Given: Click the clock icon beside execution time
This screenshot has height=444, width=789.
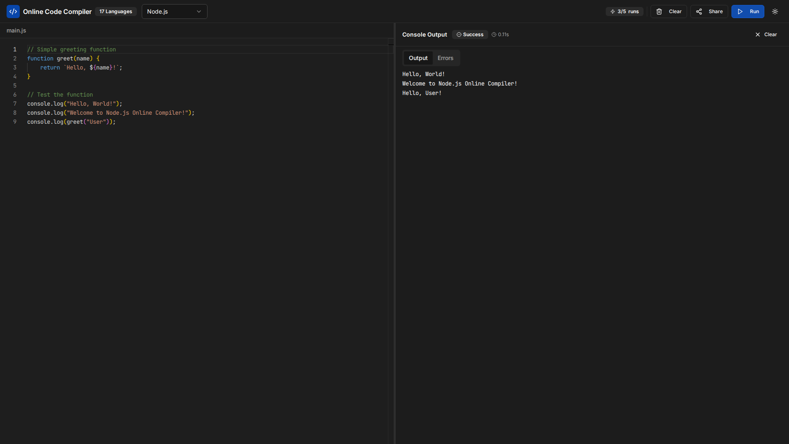Looking at the screenshot, I should click(494, 35).
